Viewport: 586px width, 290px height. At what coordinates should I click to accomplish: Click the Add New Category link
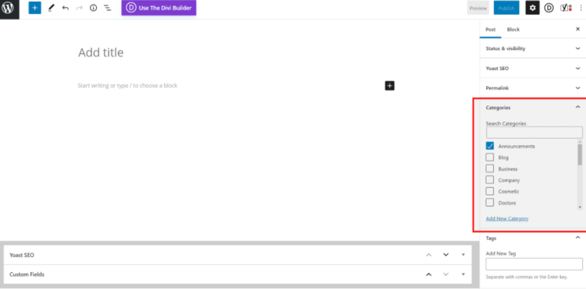[507, 219]
